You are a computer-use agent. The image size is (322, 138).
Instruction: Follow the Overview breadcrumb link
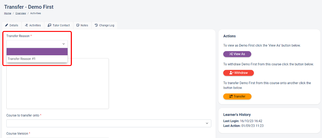pos(21,13)
